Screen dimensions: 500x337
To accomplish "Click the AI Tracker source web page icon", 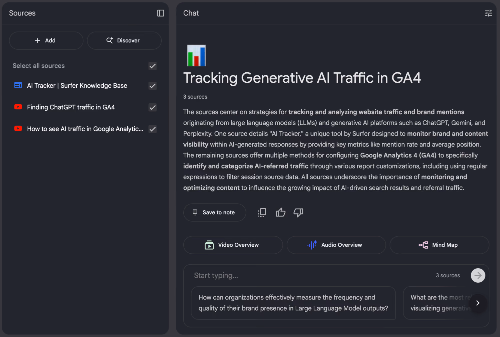I will (x=18, y=85).
